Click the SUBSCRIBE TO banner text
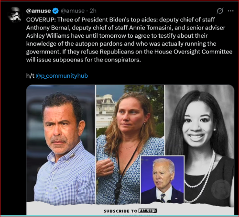Screen dimensions: 239x217 [120, 211]
